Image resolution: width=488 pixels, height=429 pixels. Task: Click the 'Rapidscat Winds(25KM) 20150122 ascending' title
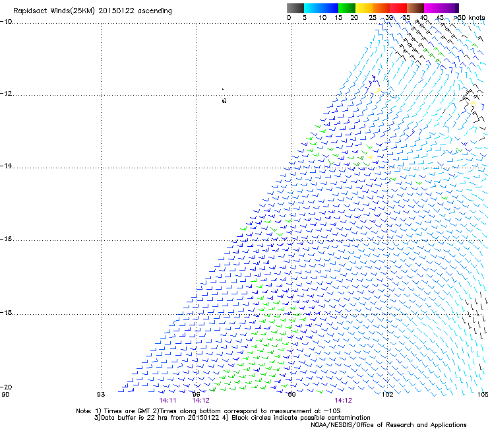(92, 11)
